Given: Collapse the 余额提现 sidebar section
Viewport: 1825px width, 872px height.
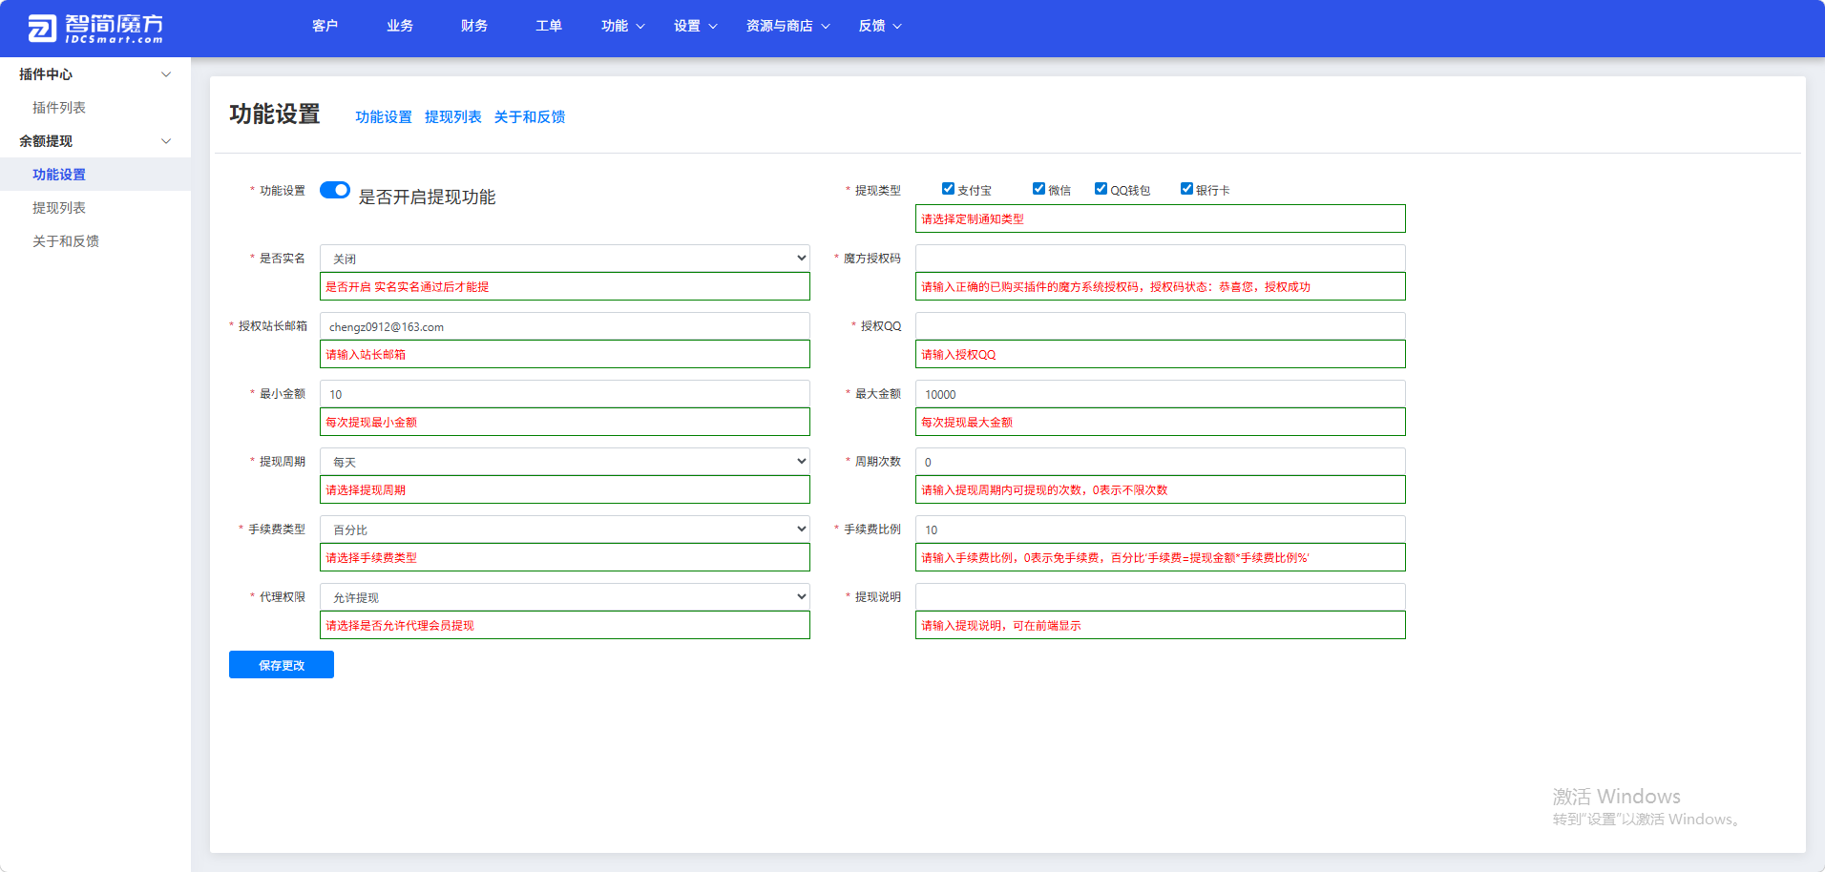Looking at the screenshot, I should pyautogui.click(x=95, y=141).
